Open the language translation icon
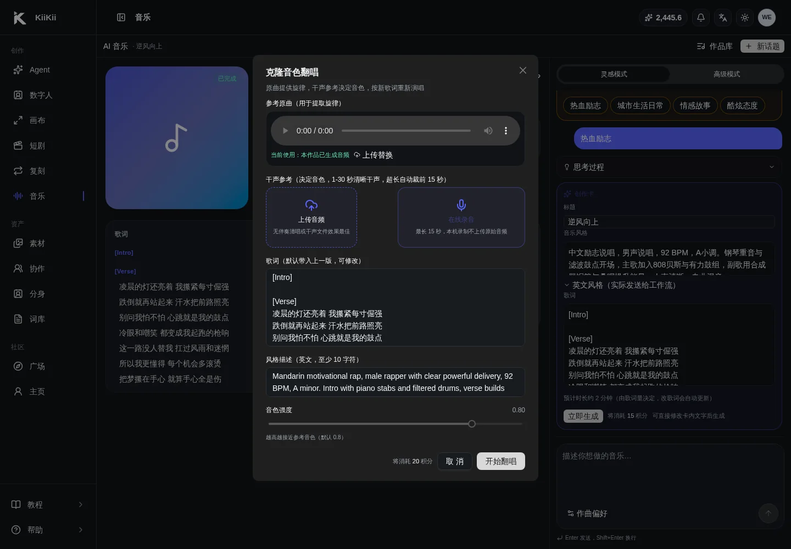 click(723, 18)
